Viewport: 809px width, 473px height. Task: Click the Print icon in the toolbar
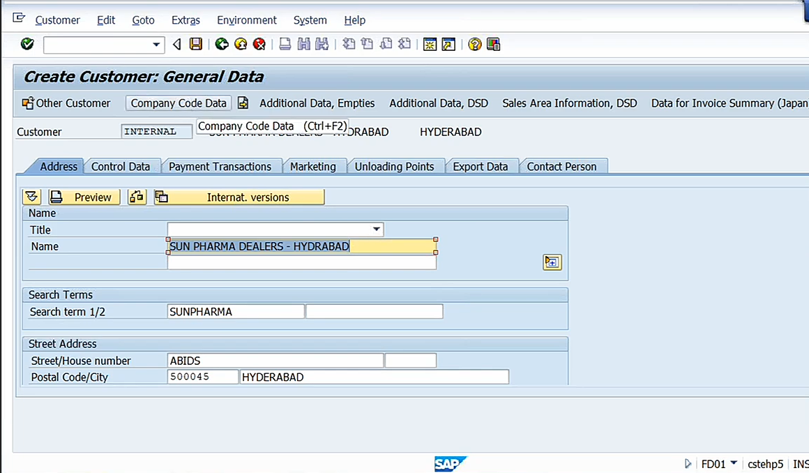pos(285,45)
